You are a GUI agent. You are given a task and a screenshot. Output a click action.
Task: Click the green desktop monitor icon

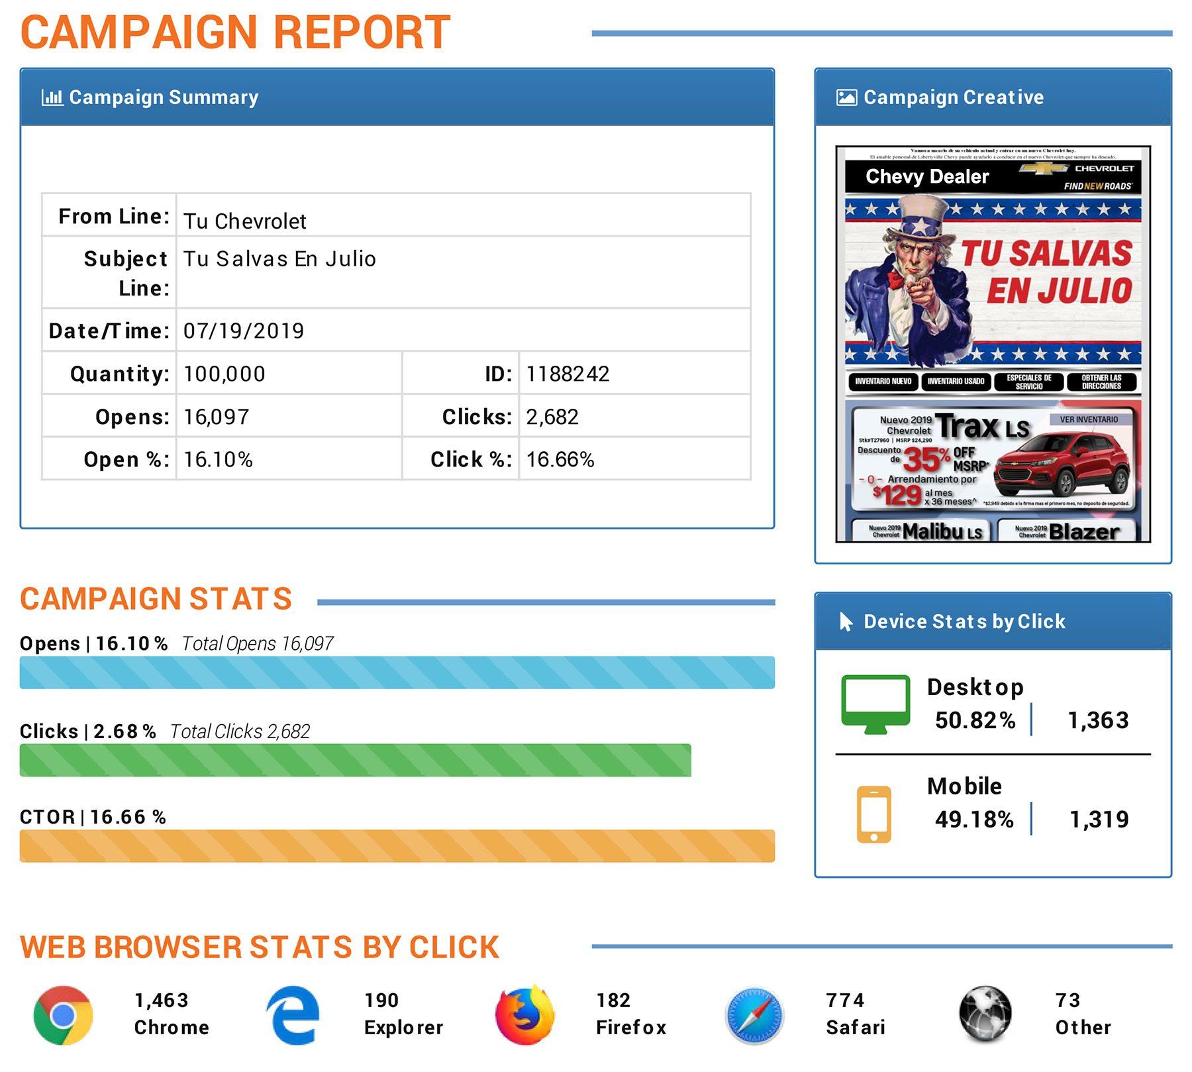click(x=875, y=704)
